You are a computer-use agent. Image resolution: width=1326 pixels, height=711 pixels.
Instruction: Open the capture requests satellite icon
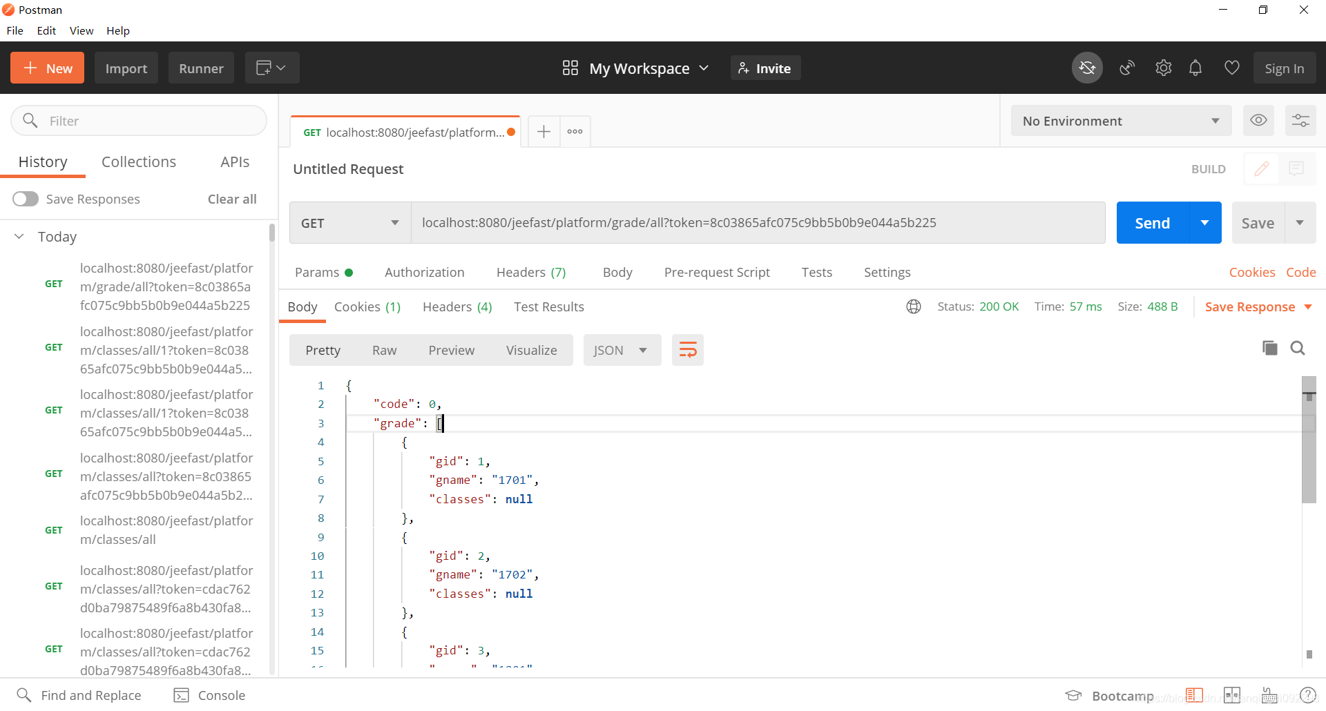(x=1127, y=68)
